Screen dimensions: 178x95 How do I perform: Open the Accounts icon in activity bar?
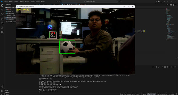click(x=2, y=87)
